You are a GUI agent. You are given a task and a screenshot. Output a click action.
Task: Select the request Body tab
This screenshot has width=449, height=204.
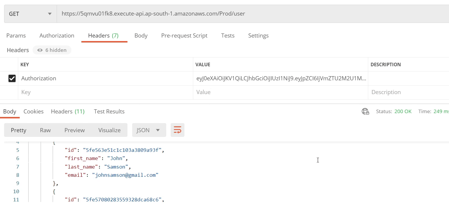(x=141, y=35)
